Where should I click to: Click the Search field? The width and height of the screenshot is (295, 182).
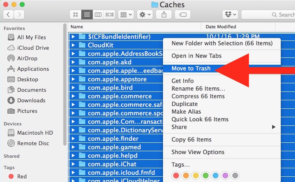click(x=268, y=15)
